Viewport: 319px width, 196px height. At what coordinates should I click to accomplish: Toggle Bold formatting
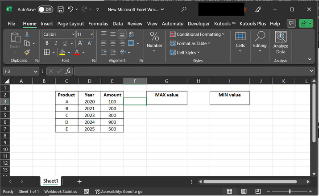coord(47,43)
